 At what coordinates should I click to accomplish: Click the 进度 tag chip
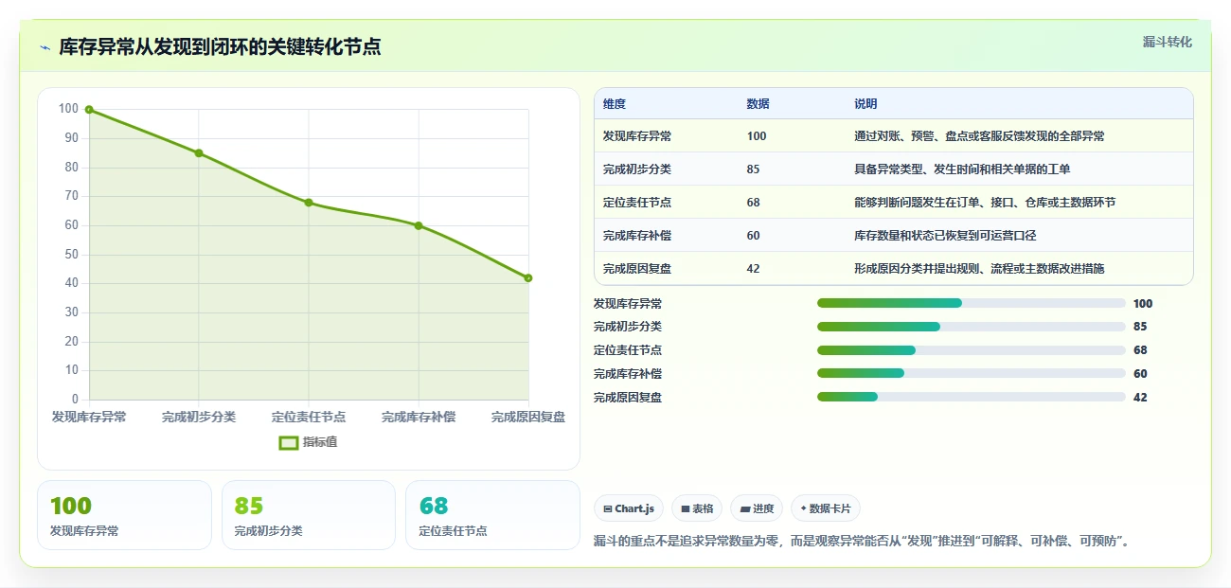757,508
